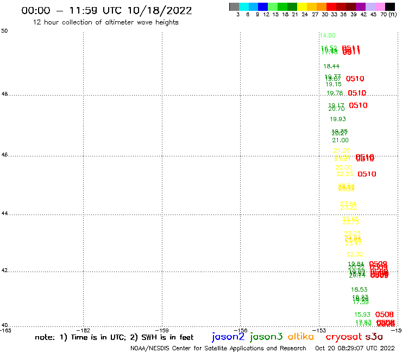Click the 21.00 wave height value

340,140
